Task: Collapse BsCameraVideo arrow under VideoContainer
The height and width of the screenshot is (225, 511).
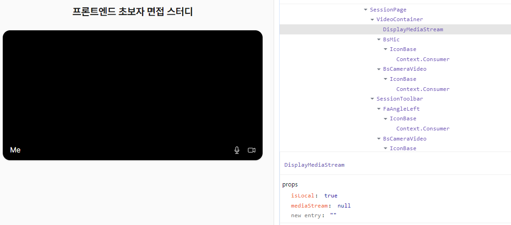Action: click(379, 69)
